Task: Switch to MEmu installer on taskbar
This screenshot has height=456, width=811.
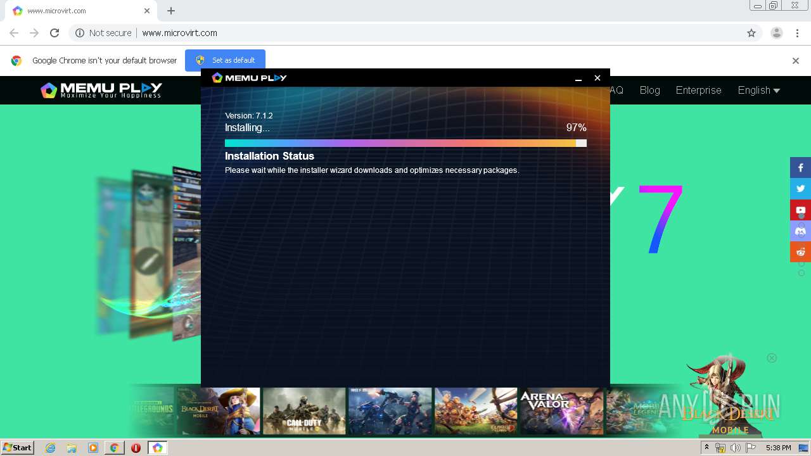Action: 157,448
